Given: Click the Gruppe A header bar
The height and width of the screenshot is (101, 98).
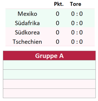Looking at the screenshot, I should [x=49, y=56].
